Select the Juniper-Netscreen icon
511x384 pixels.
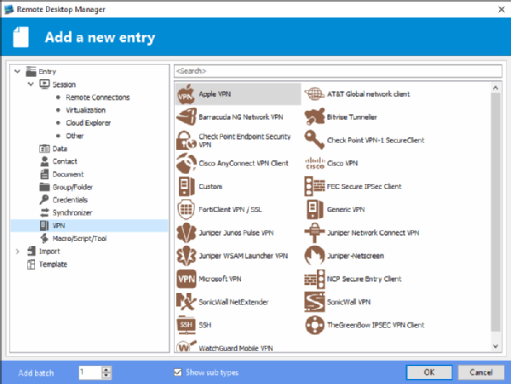pyautogui.click(x=314, y=255)
